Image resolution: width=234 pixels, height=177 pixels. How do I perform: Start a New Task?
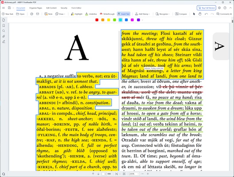click(8, 14)
